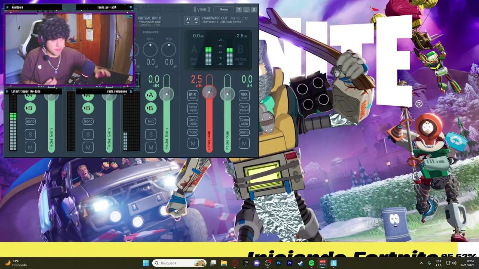Open the VBAN settings in Voicemeeter
The image size is (479, 269).
(202, 10)
